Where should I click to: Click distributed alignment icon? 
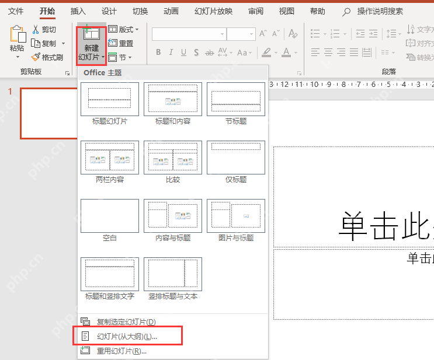[x=367, y=53]
